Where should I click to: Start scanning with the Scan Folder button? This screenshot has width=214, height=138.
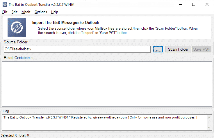click(178, 49)
